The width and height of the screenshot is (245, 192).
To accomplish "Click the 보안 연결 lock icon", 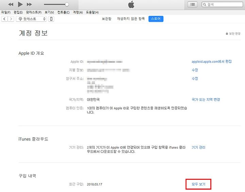I will (x=227, y=34).
